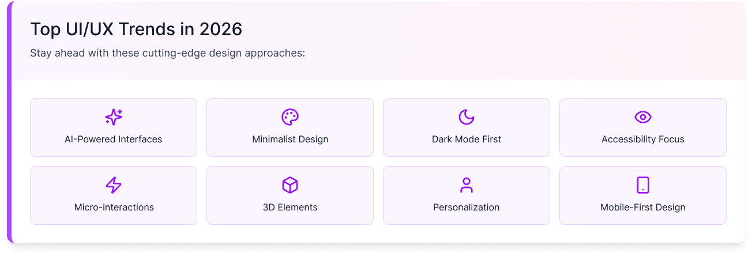Click the eye icon for Accessibility Focus
Image resolution: width=752 pixels, height=256 pixels.
click(x=643, y=117)
